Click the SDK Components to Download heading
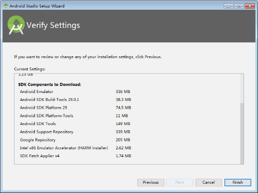 tap(50, 85)
